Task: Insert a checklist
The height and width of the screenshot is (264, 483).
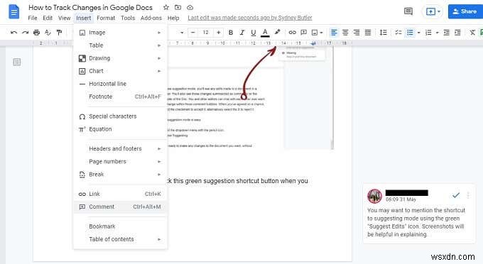Action: [398, 33]
